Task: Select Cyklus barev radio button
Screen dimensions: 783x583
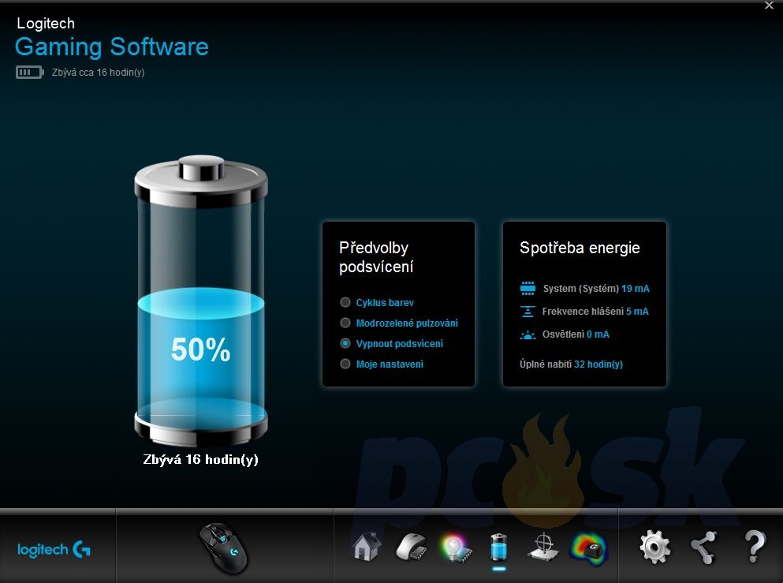Action: pos(345,302)
